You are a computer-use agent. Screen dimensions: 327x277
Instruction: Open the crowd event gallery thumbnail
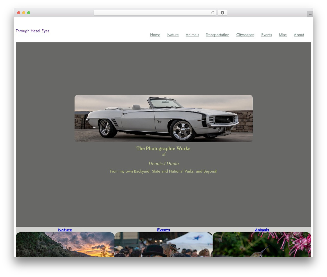[x=163, y=245]
